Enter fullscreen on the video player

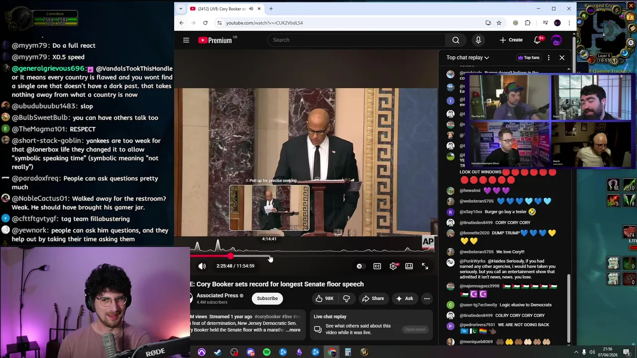click(x=425, y=266)
